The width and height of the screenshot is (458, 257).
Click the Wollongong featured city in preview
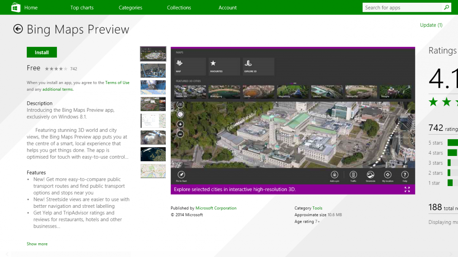224,92
